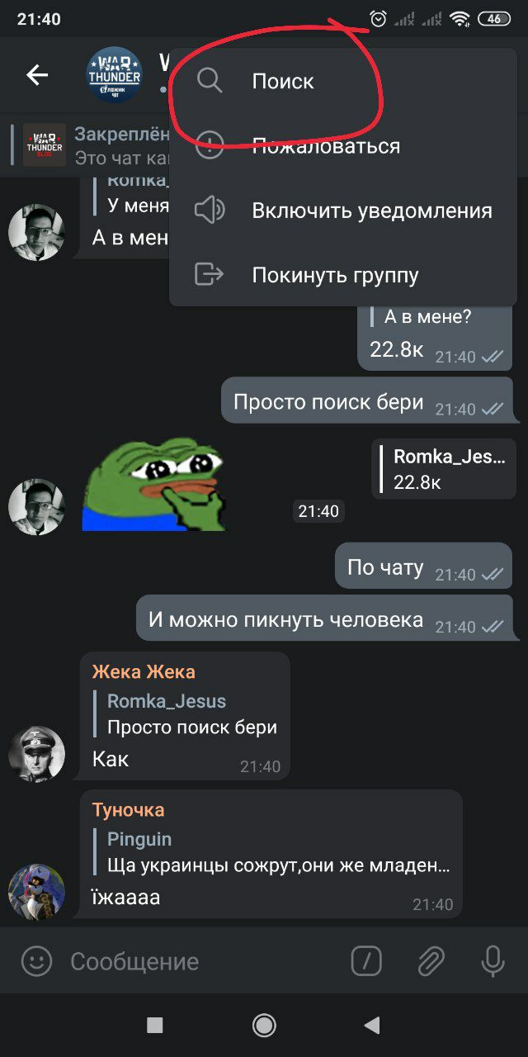Open the emoji smiley picker
The height and width of the screenshot is (1057, 528).
[36, 961]
